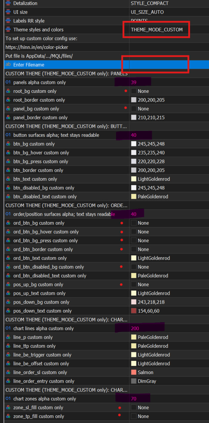Select the 'ord_btn_bg_press custom only' row label
Screen dimensions: 209x423
[x=46, y=241]
